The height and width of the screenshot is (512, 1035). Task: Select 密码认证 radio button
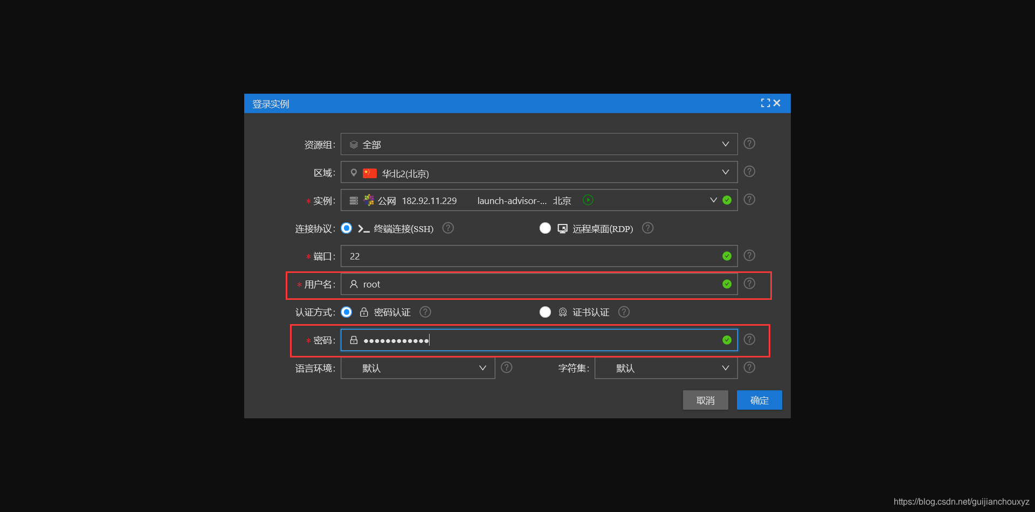pos(347,312)
